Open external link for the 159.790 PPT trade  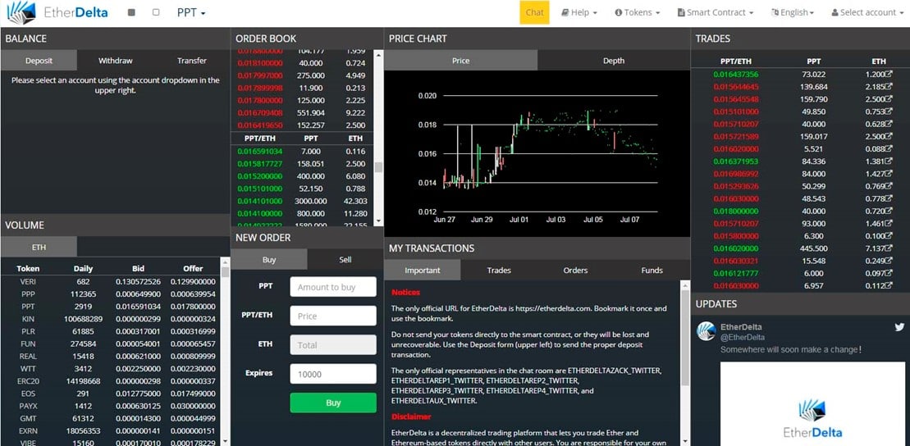pos(889,99)
